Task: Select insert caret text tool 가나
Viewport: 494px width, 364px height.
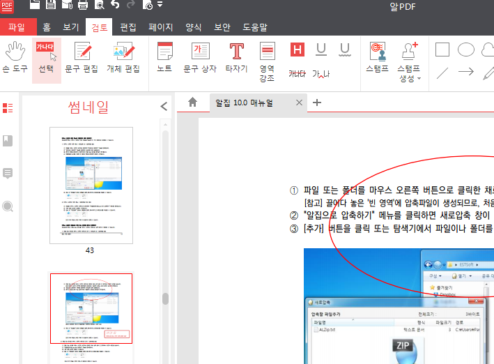Action: (321, 74)
